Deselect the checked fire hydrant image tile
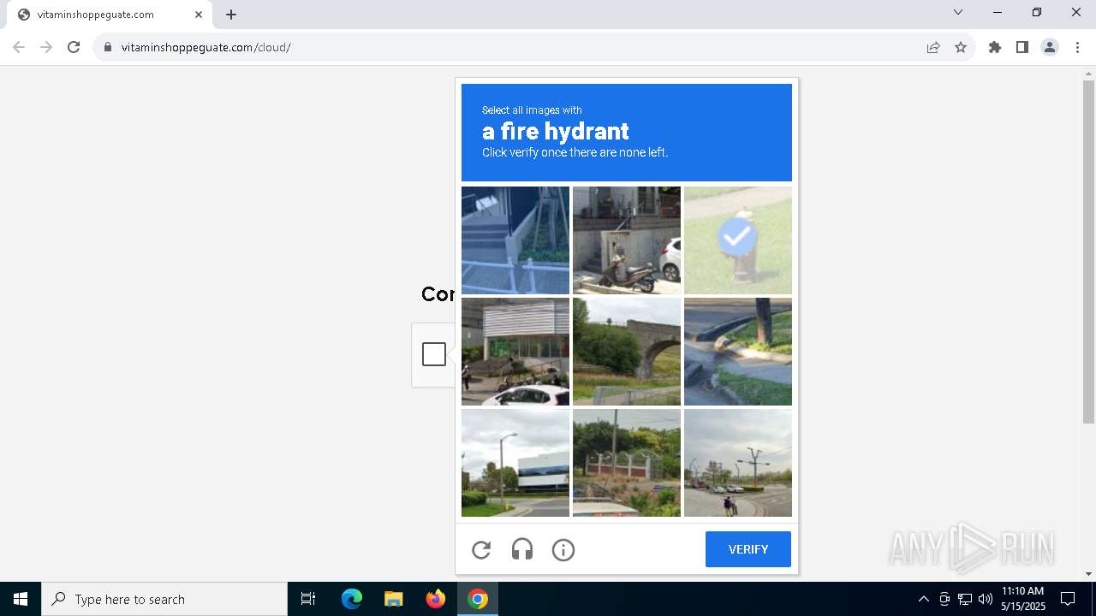 [x=738, y=240]
